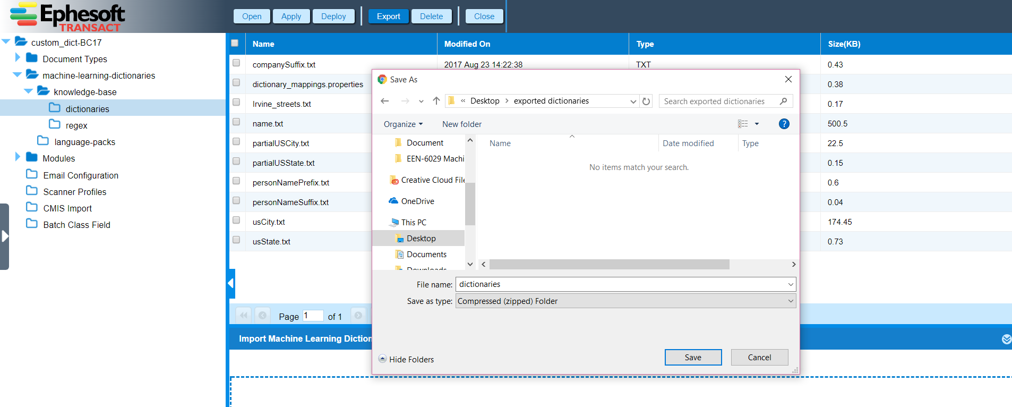Cancel the Save As dialog
Image resolution: width=1012 pixels, height=407 pixels.
(x=759, y=358)
